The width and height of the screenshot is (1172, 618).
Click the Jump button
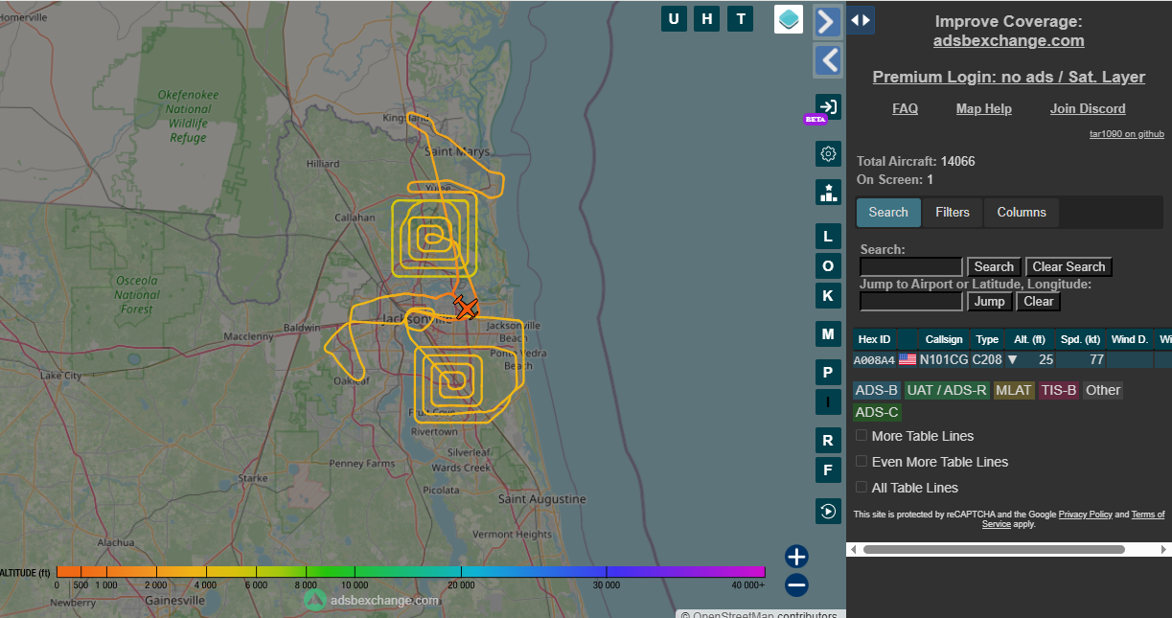tap(989, 302)
